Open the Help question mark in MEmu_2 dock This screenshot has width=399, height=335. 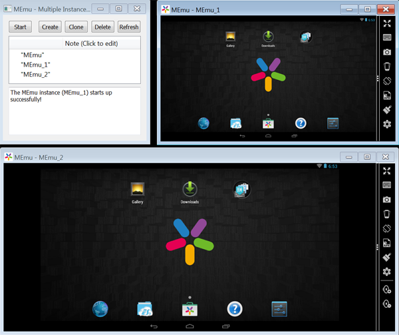(x=235, y=309)
